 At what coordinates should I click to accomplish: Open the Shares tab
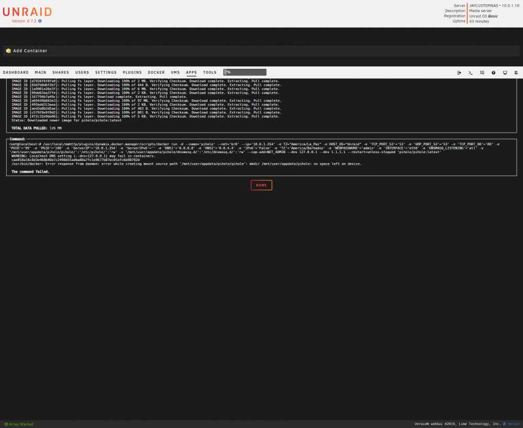[x=61, y=72]
